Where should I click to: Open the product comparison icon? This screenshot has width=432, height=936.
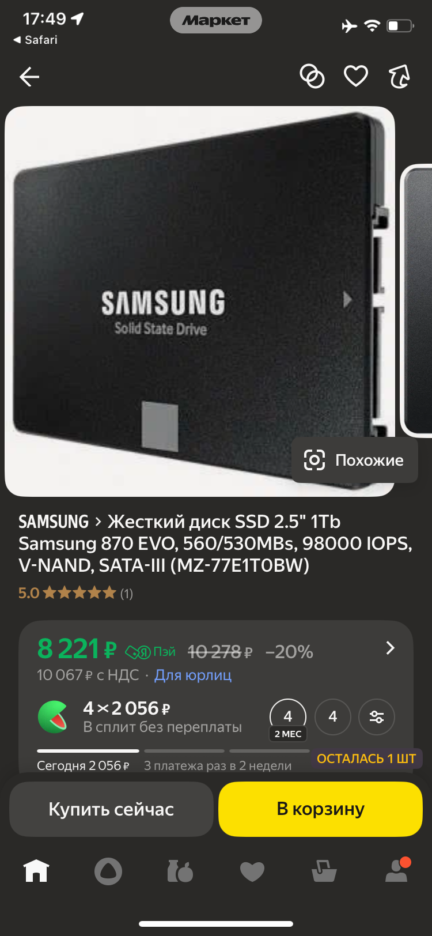point(312,76)
